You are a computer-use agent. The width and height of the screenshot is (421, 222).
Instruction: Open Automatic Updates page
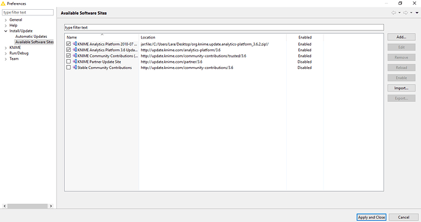[31, 36]
